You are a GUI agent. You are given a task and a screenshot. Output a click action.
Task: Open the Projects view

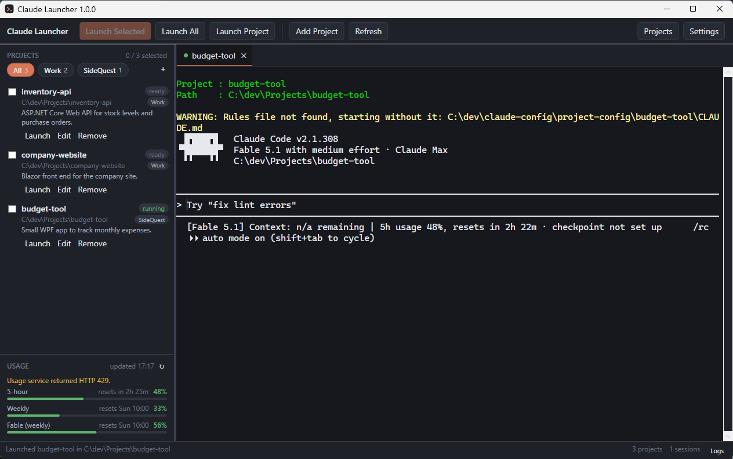point(658,31)
